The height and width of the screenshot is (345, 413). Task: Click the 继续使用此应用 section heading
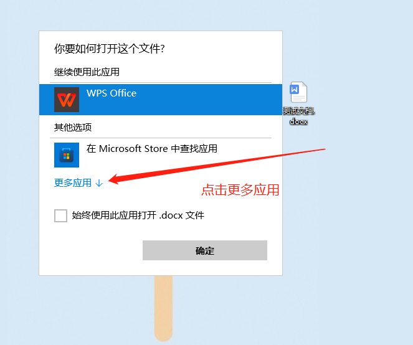pyautogui.click(x=87, y=72)
